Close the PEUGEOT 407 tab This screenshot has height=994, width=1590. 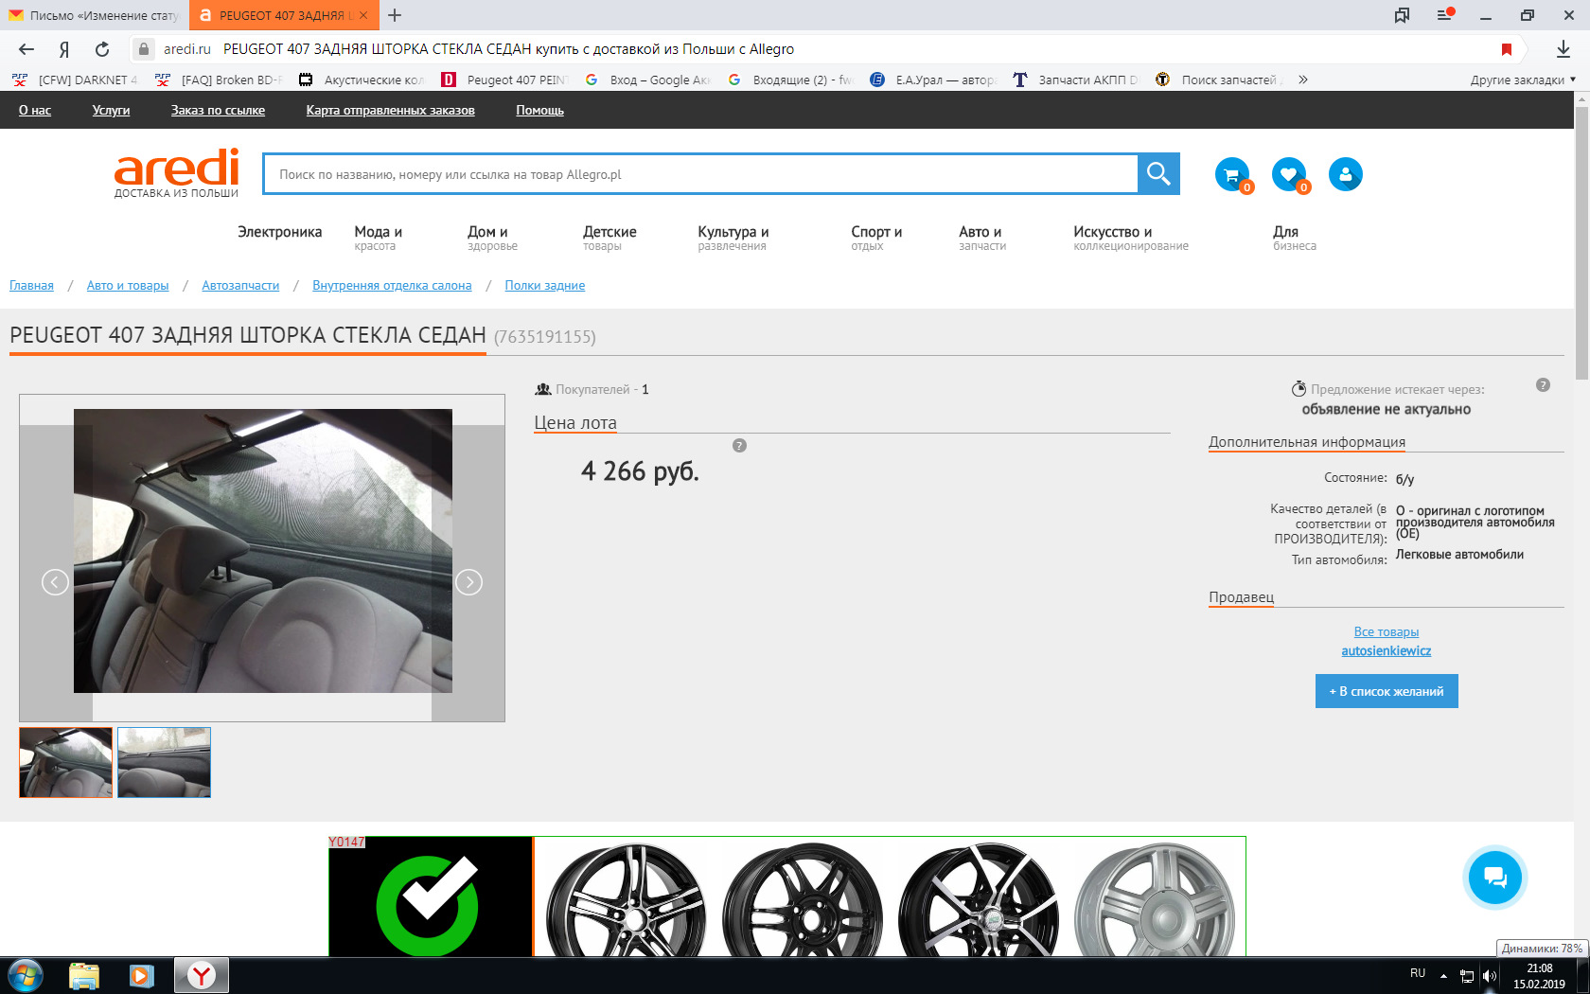click(x=363, y=15)
